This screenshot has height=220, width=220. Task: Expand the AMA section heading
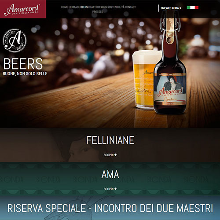[x=110, y=174]
